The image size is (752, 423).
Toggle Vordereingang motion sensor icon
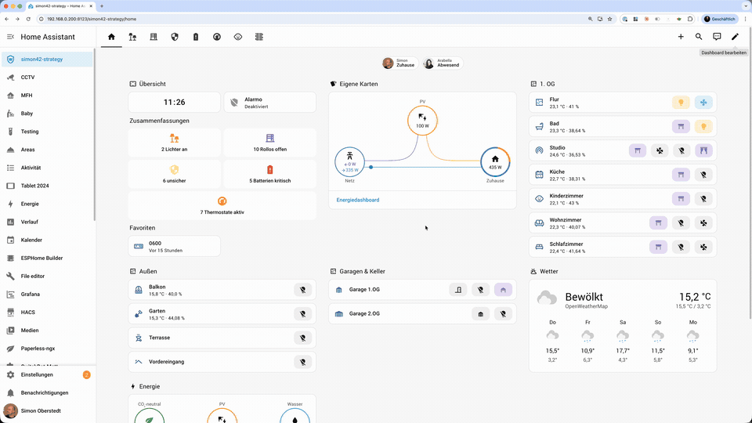302,362
